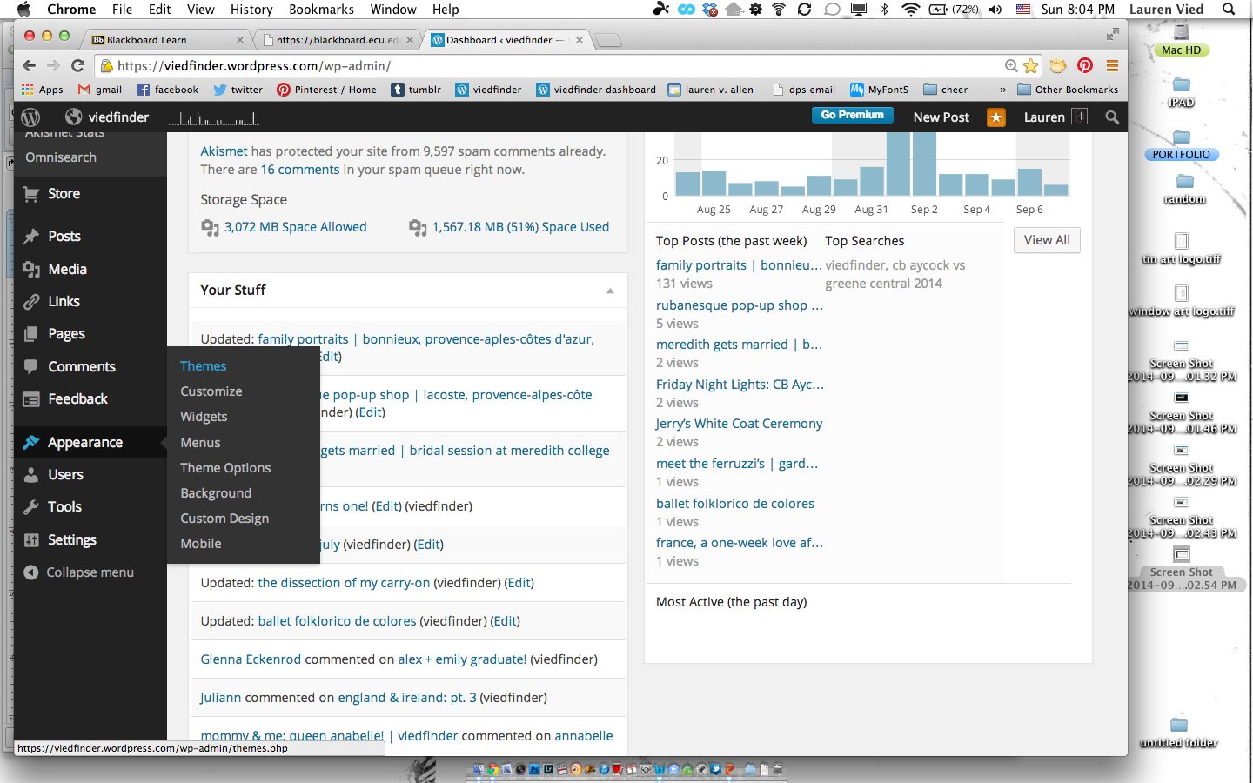Bookmark this page with star icon
Screen dimensions: 1253x783
pos(1031,66)
